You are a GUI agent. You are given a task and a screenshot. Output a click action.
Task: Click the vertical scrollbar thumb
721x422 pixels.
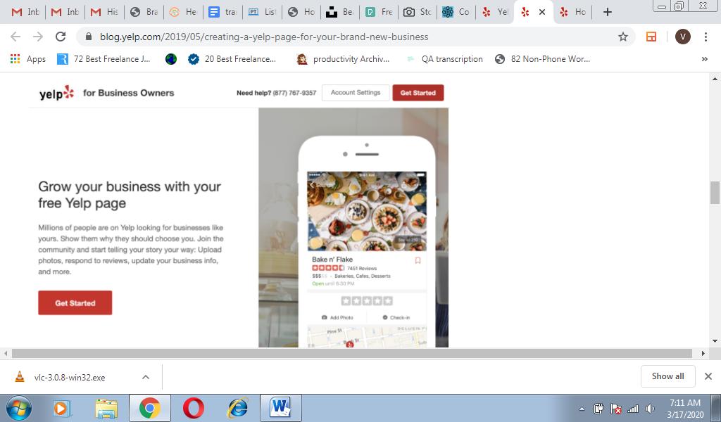coord(715,193)
